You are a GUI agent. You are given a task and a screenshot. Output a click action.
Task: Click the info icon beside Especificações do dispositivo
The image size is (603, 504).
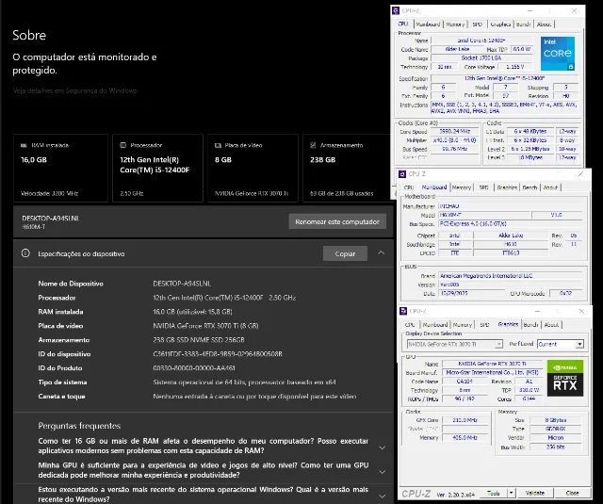pyautogui.click(x=25, y=253)
